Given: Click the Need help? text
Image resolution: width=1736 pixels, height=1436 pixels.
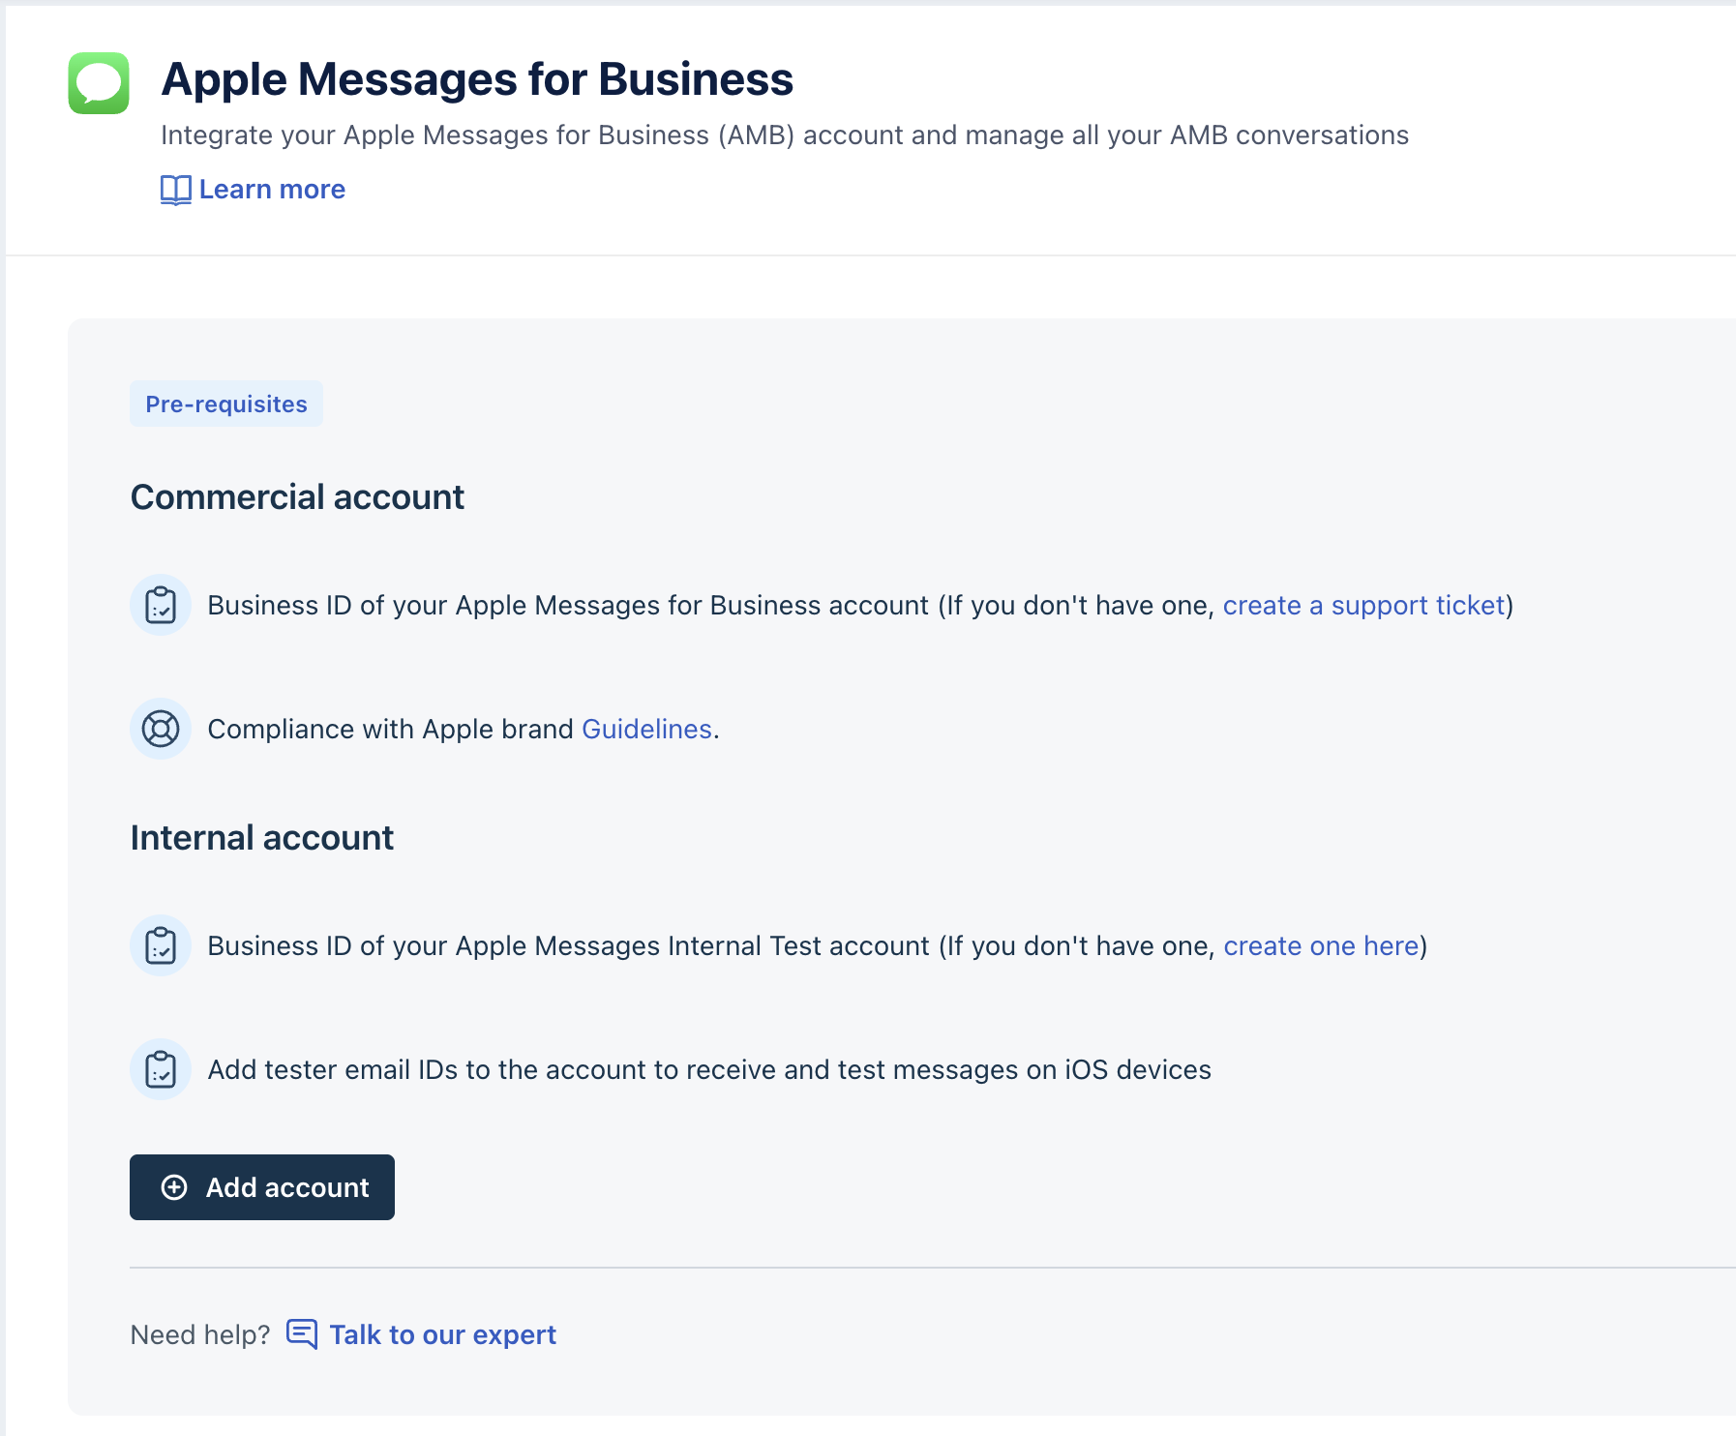Looking at the screenshot, I should (200, 1335).
